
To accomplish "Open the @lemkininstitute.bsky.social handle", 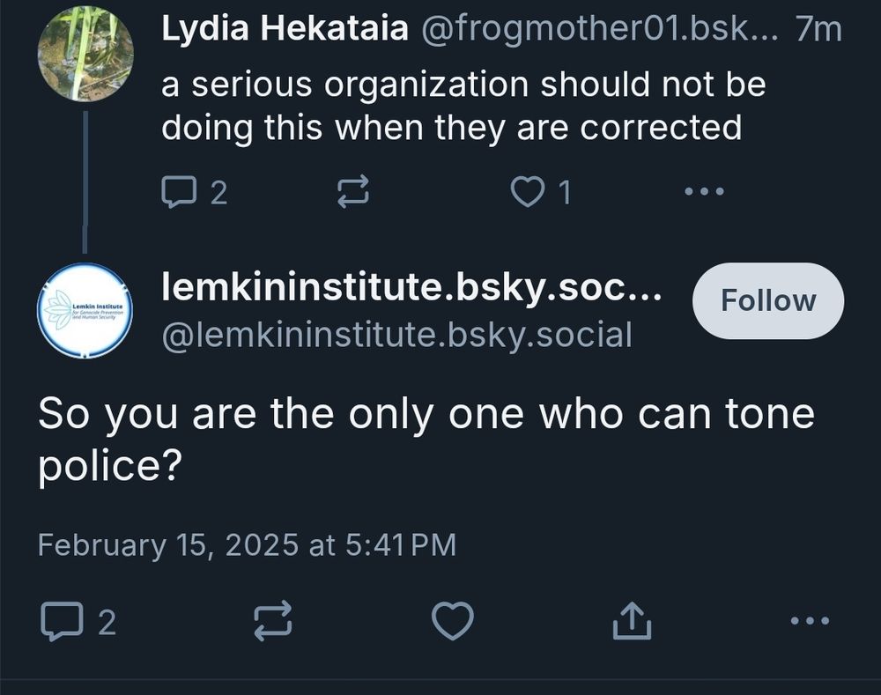I will tap(396, 335).
